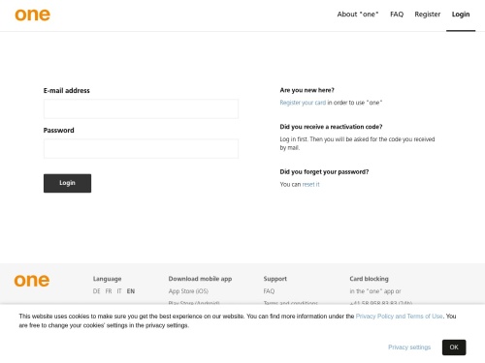Click the "E-mail address" field label

pos(67,91)
